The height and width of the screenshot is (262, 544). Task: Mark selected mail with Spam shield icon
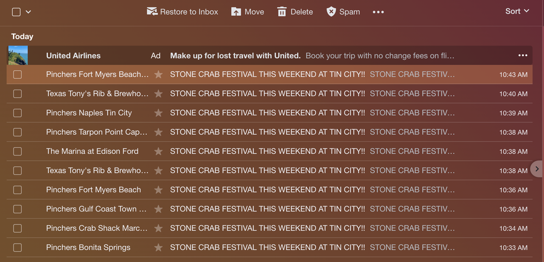[x=331, y=11]
